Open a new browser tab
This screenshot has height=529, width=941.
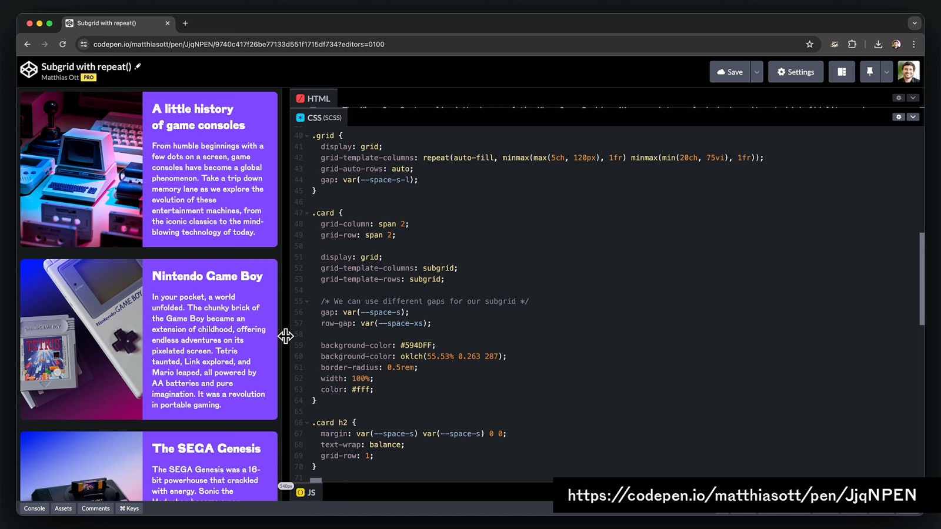tap(185, 24)
